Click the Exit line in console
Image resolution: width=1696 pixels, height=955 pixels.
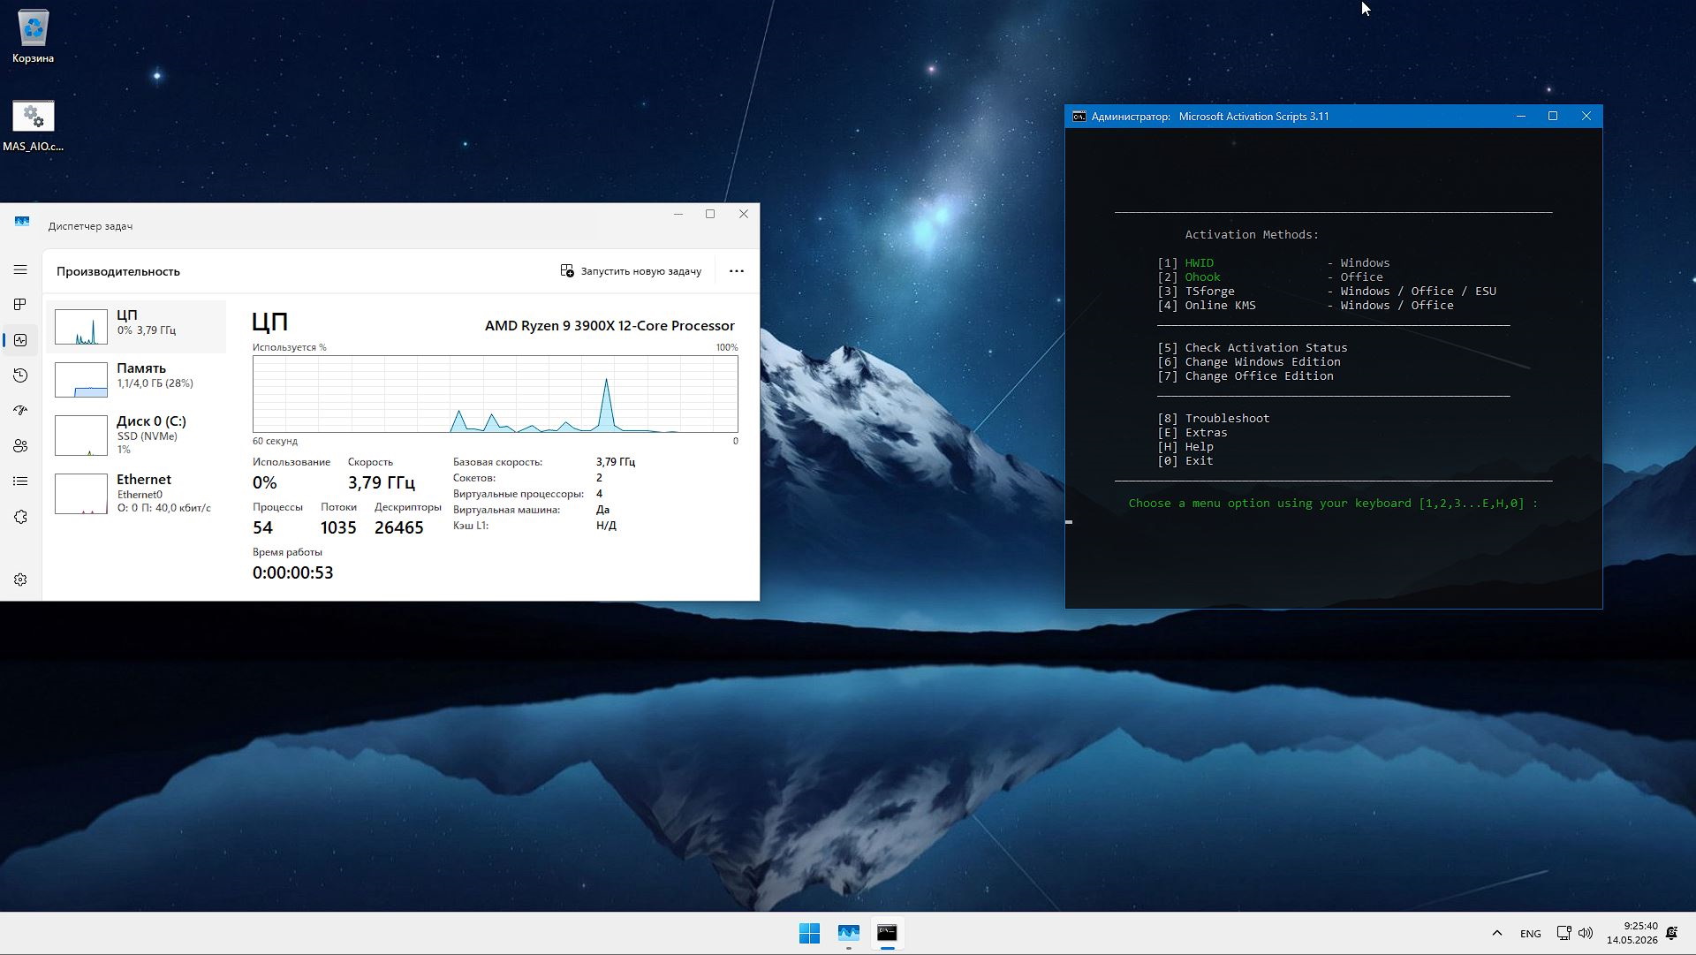(x=1185, y=461)
